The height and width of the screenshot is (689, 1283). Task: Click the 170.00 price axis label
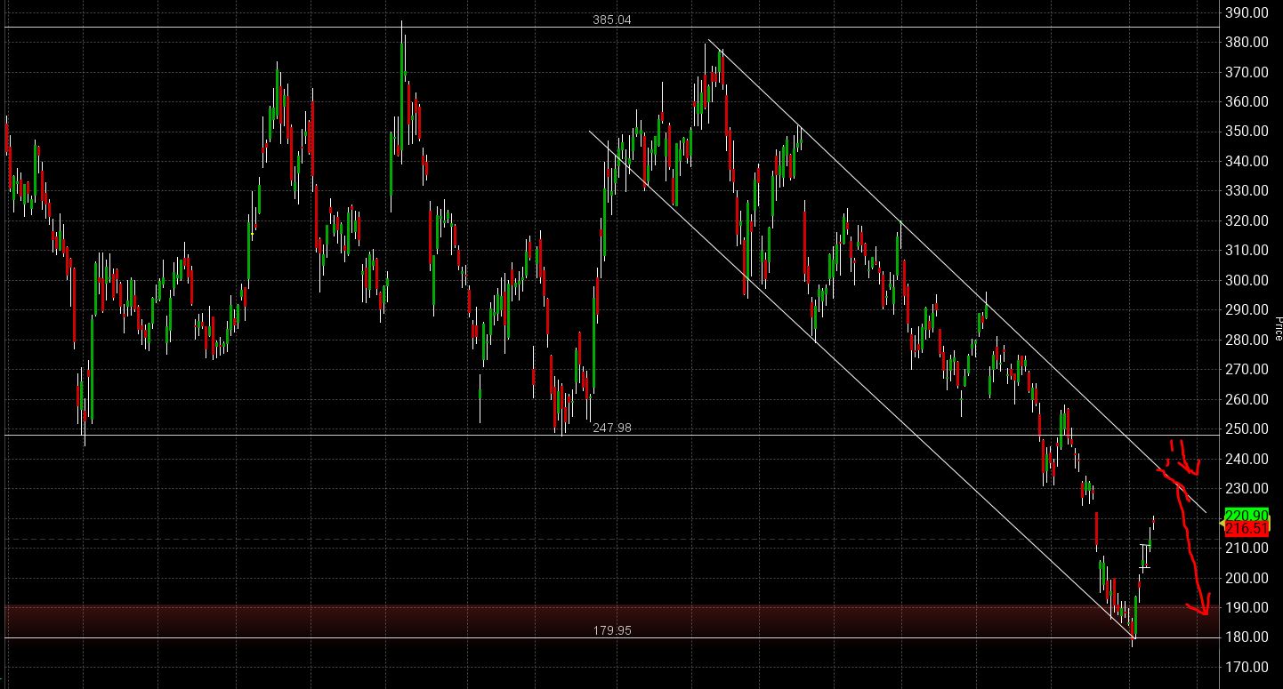point(1247,667)
